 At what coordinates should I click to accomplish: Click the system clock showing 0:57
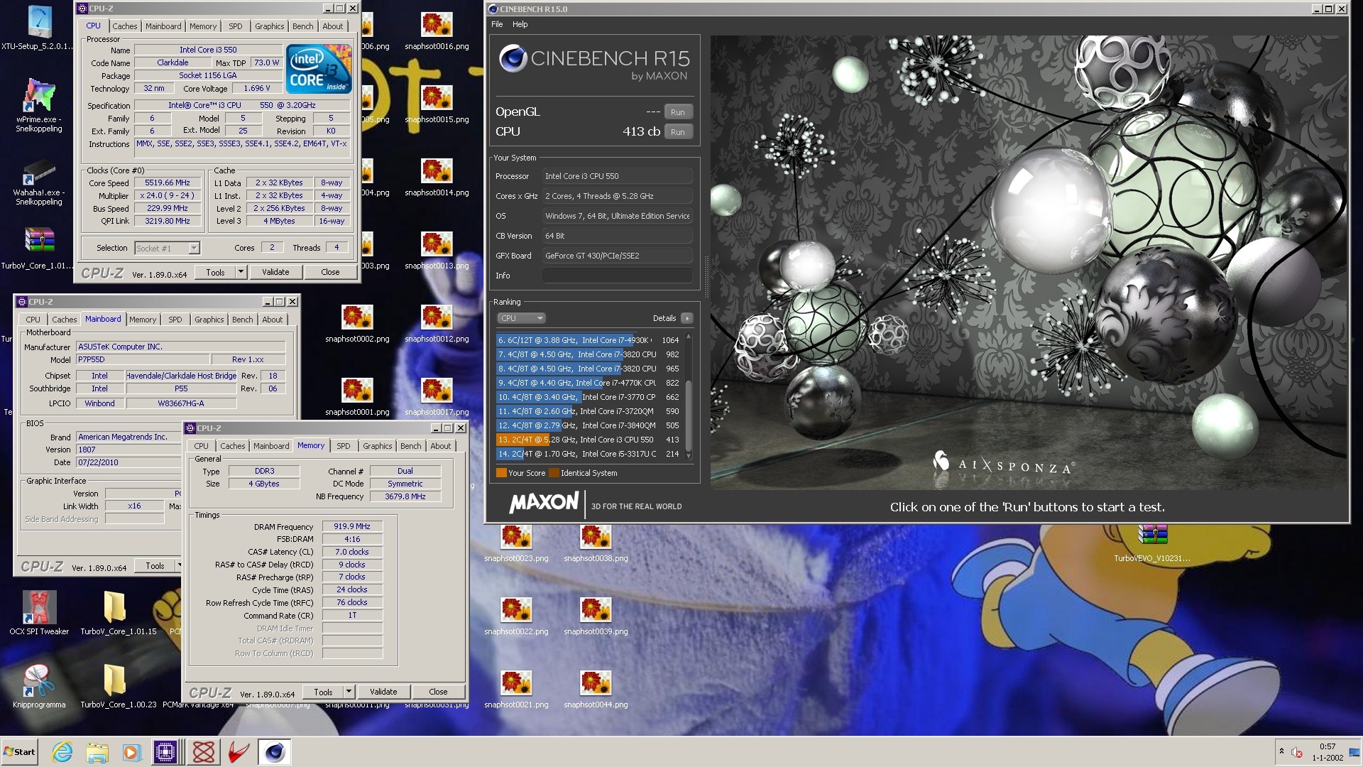[x=1327, y=746]
